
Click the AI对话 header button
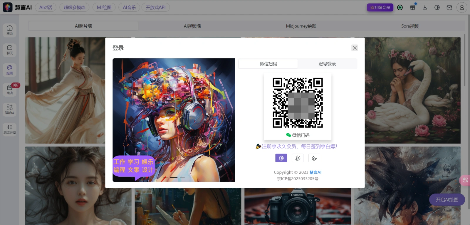coord(46,7)
